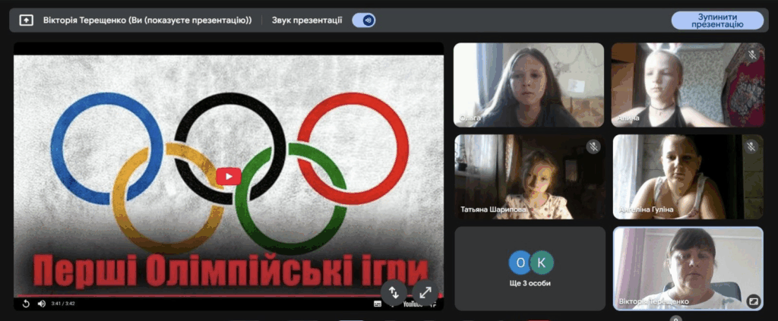Play the YouTube video with the red play button
The height and width of the screenshot is (321, 778).
pos(229,176)
